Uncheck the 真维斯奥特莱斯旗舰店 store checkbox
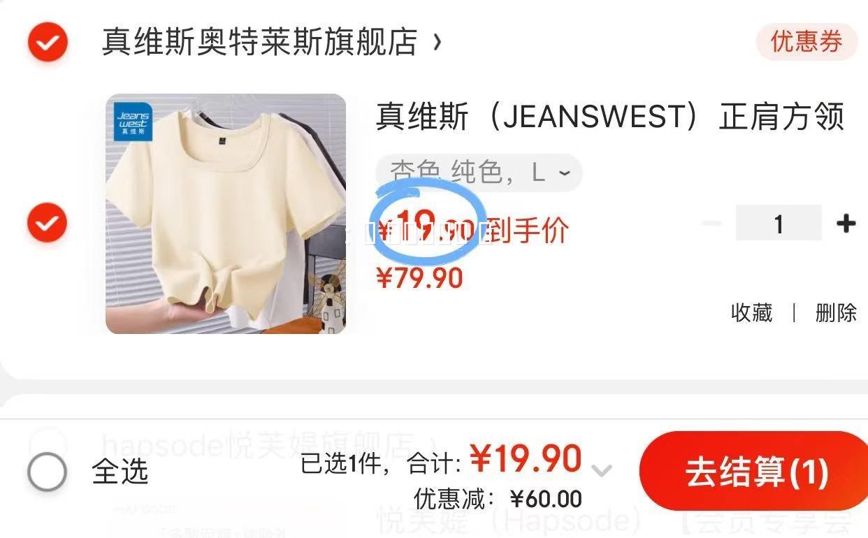The width and height of the screenshot is (868, 538). coord(48,42)
